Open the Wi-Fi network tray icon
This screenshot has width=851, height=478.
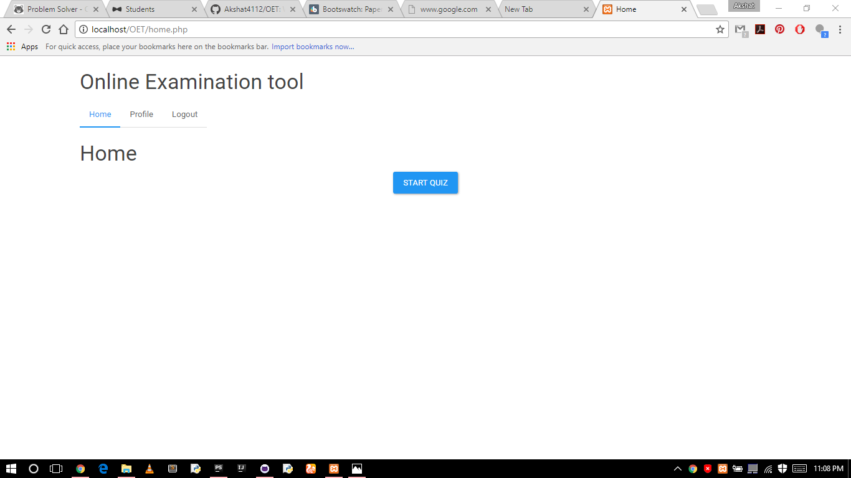click(x=768, y=469)
